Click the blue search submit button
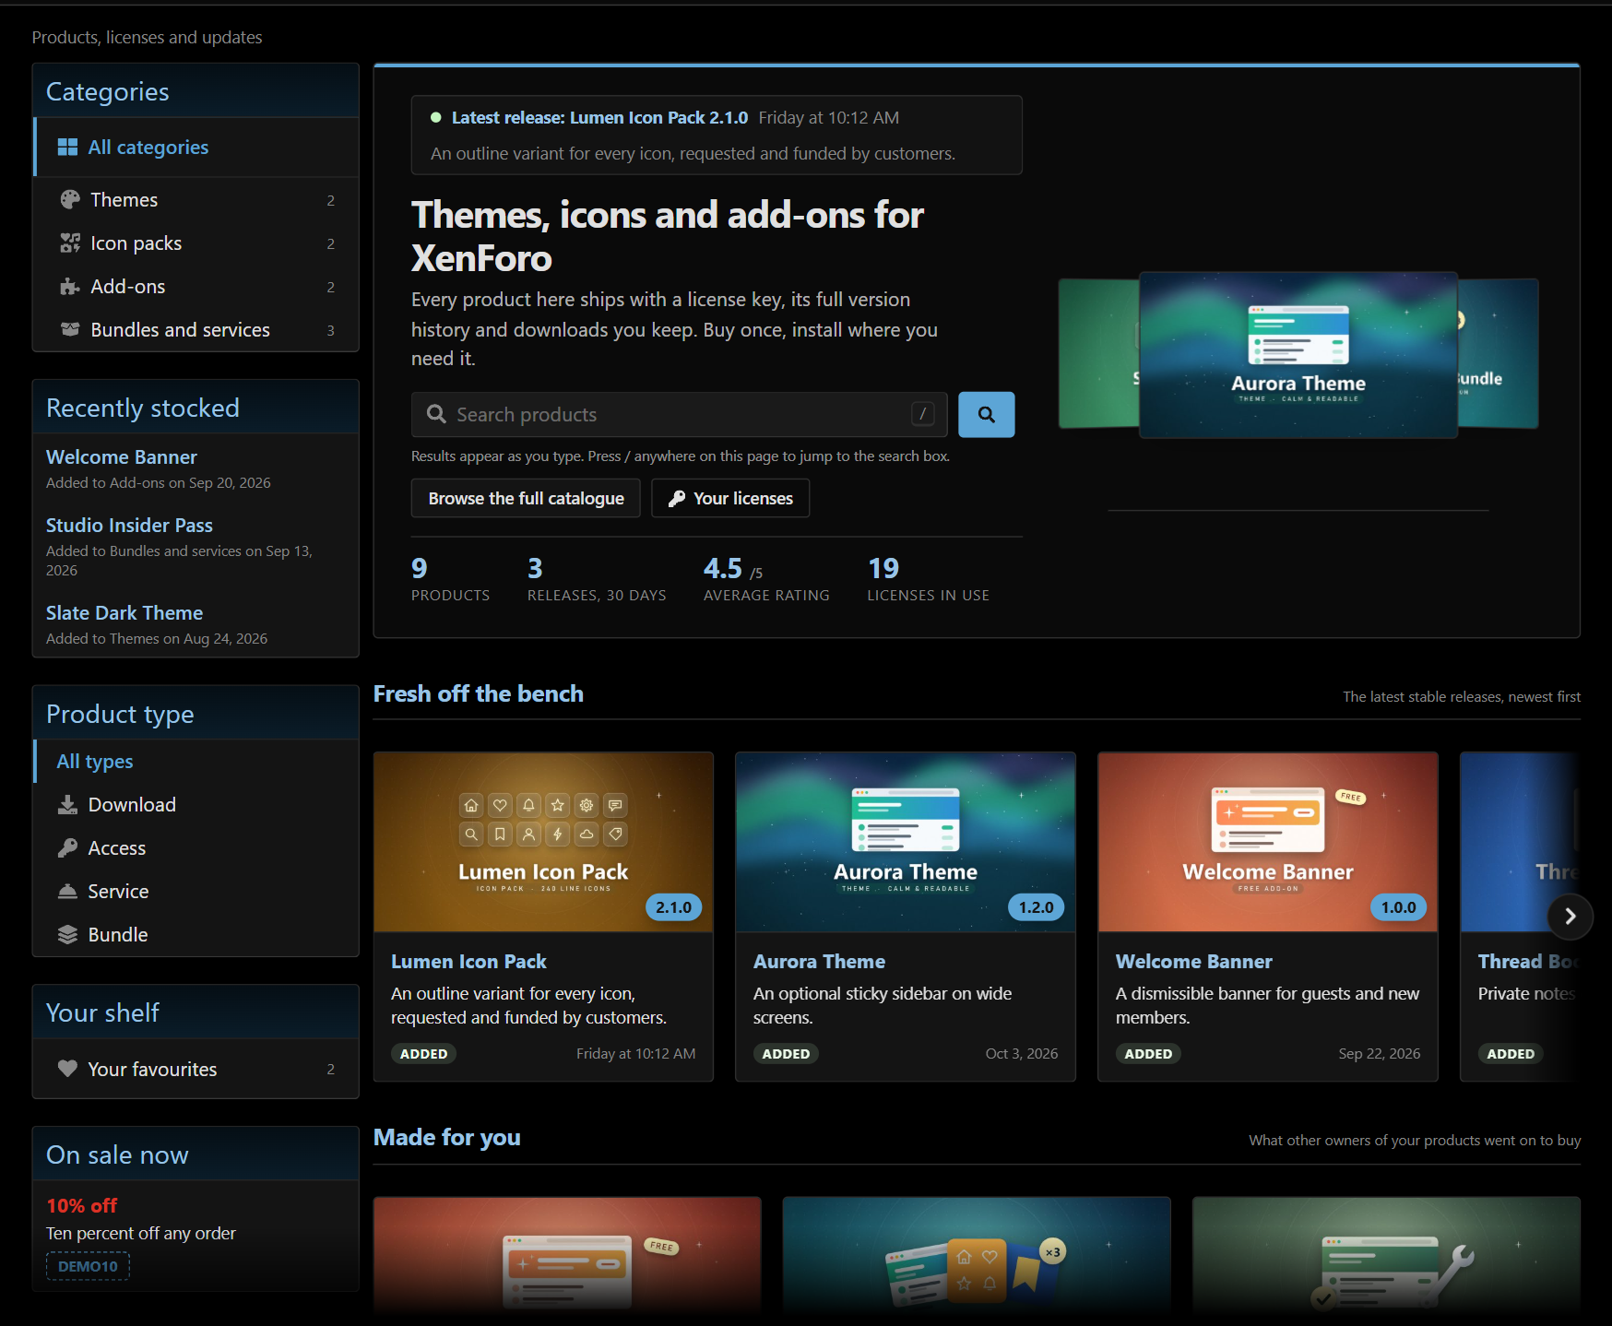This screenshot has height=1326, width=1612. click(987, 415)
